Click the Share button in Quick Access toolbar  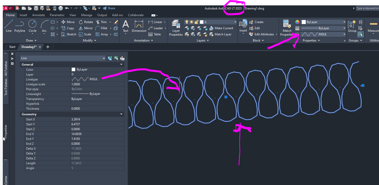click(109, 8)
